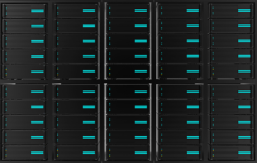
Task: Select the second server in the rightmost rack
Action: coord(230,26)
